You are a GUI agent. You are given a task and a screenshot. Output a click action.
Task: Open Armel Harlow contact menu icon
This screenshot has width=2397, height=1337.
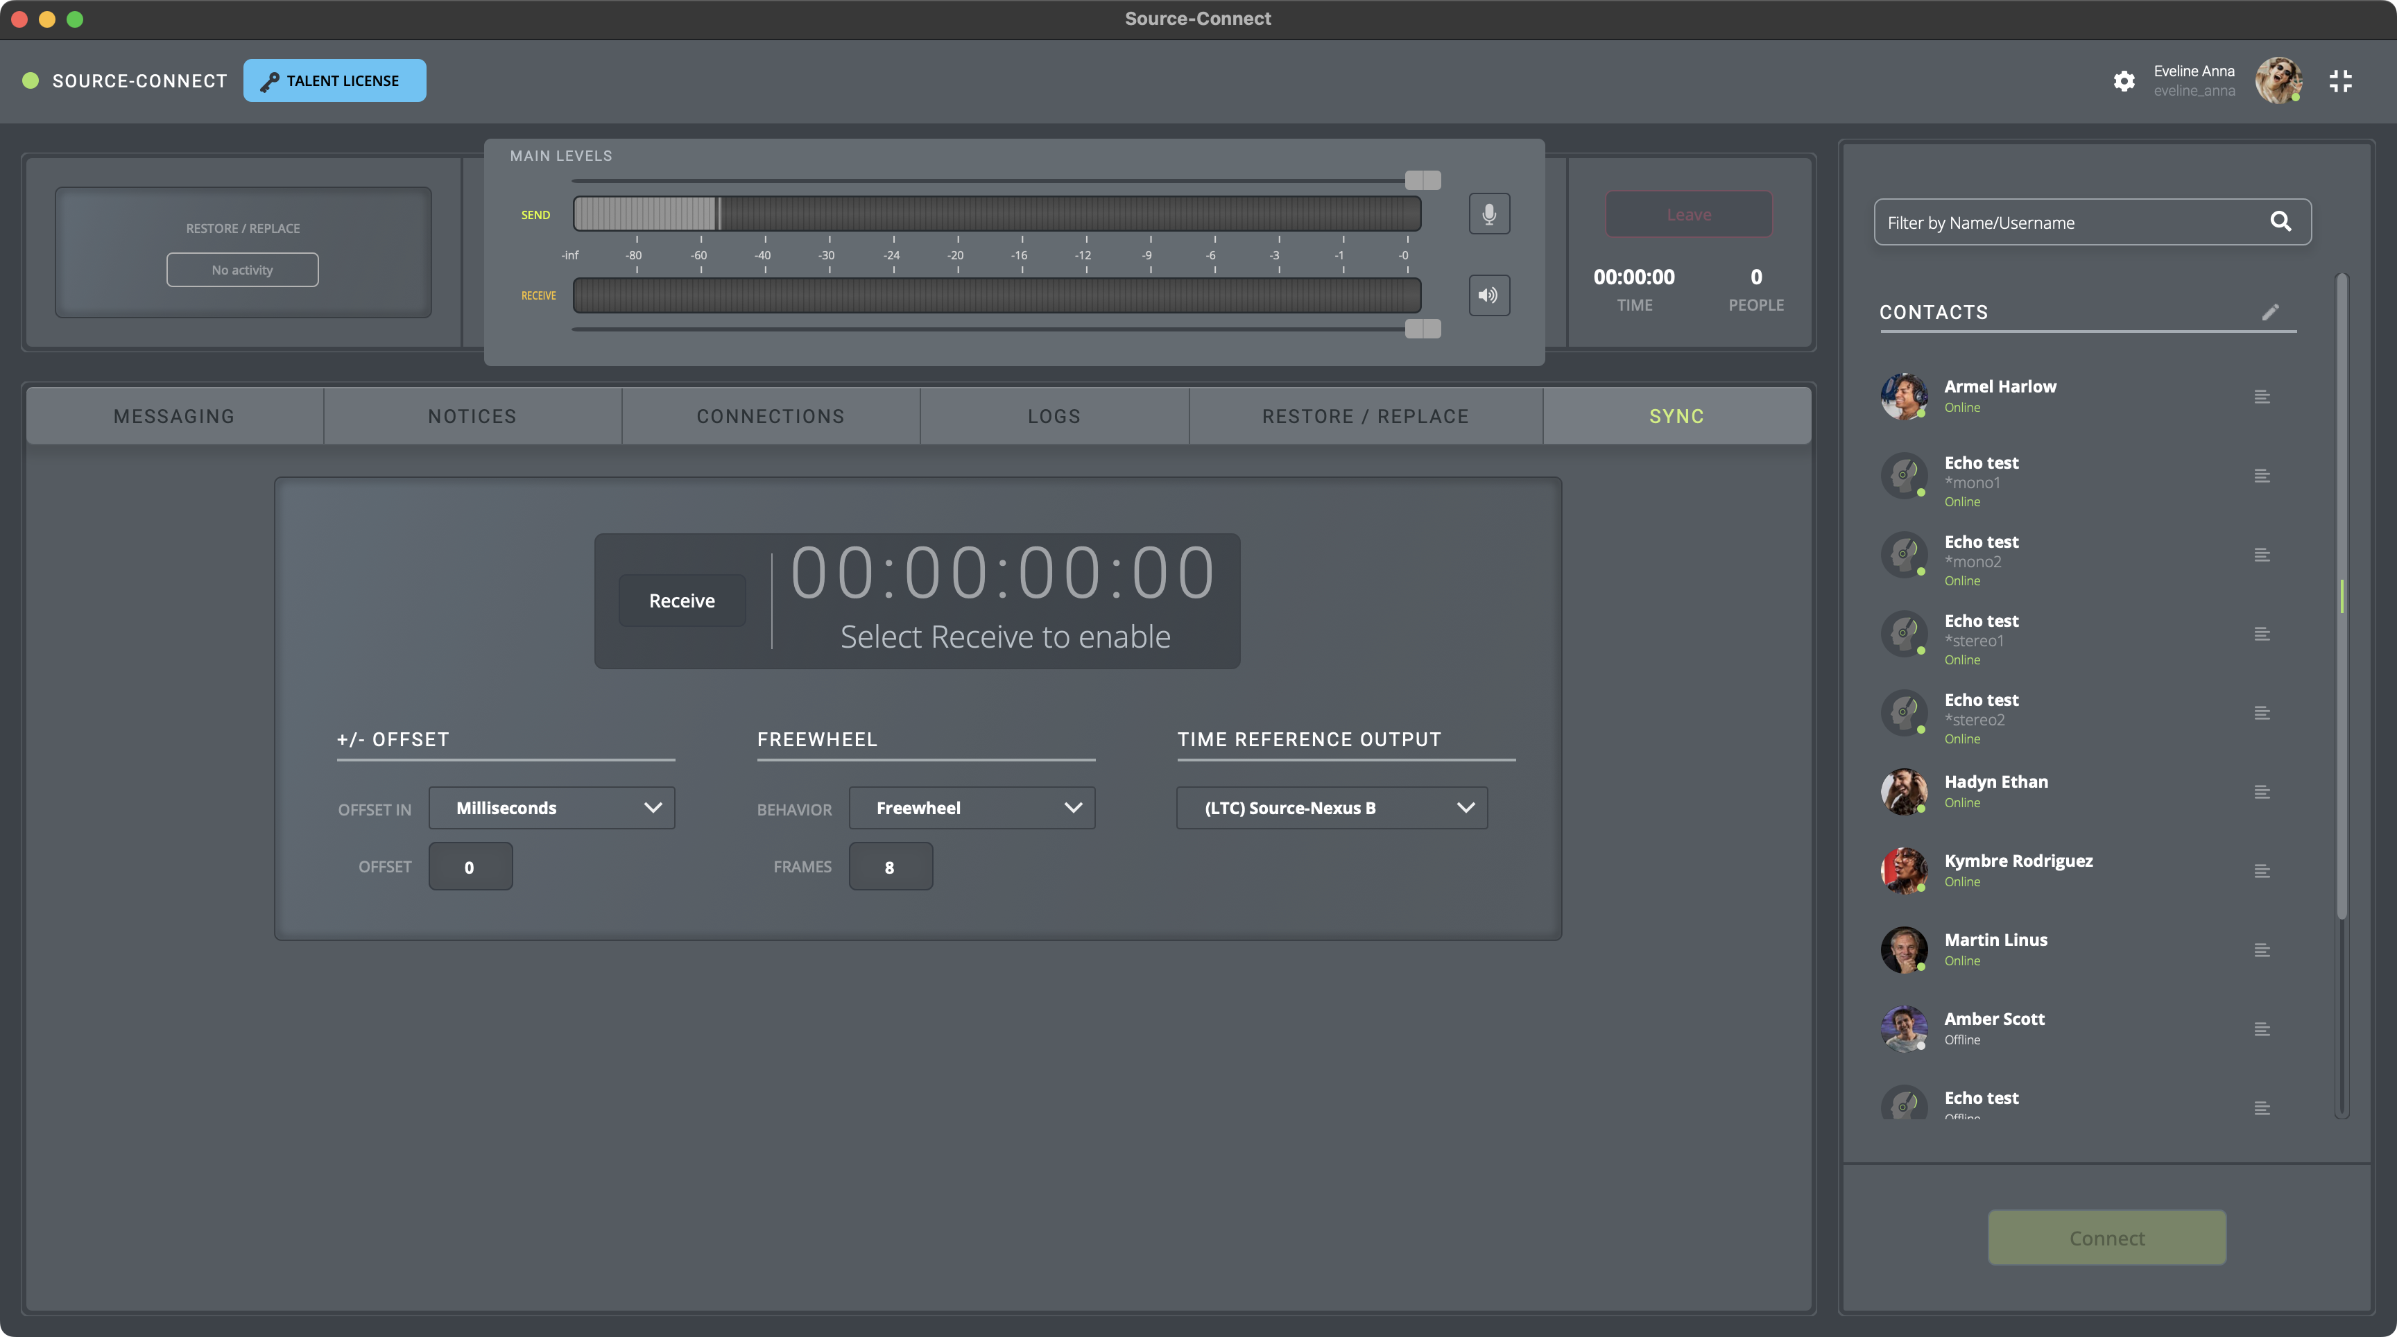(2262, 397)
